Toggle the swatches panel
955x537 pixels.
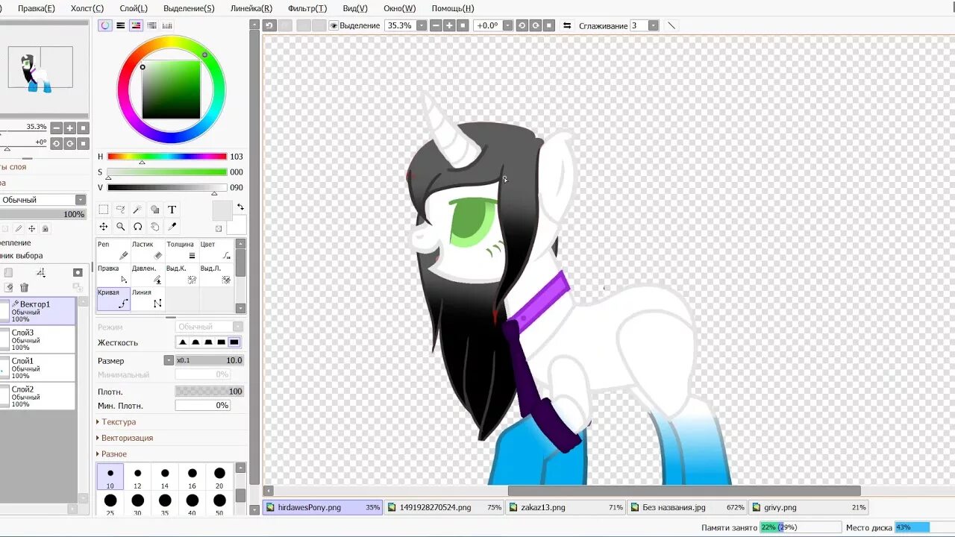click(x=167, y=25)
